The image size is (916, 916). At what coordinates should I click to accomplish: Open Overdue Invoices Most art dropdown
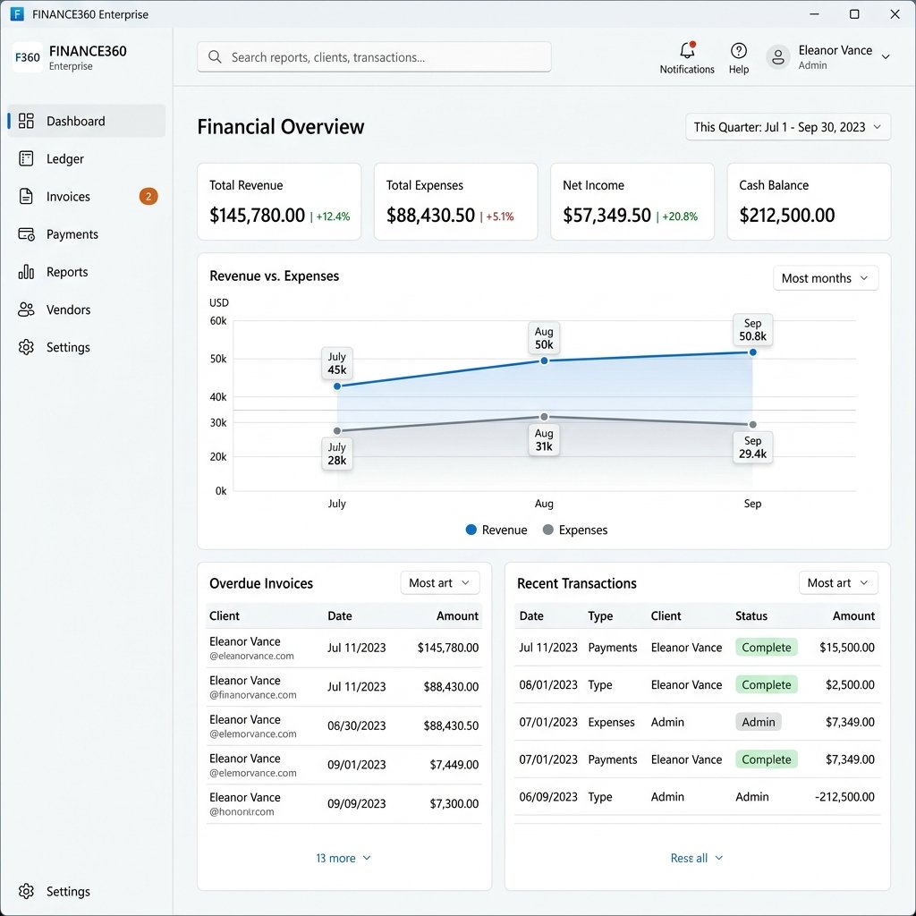click(439, 583)
